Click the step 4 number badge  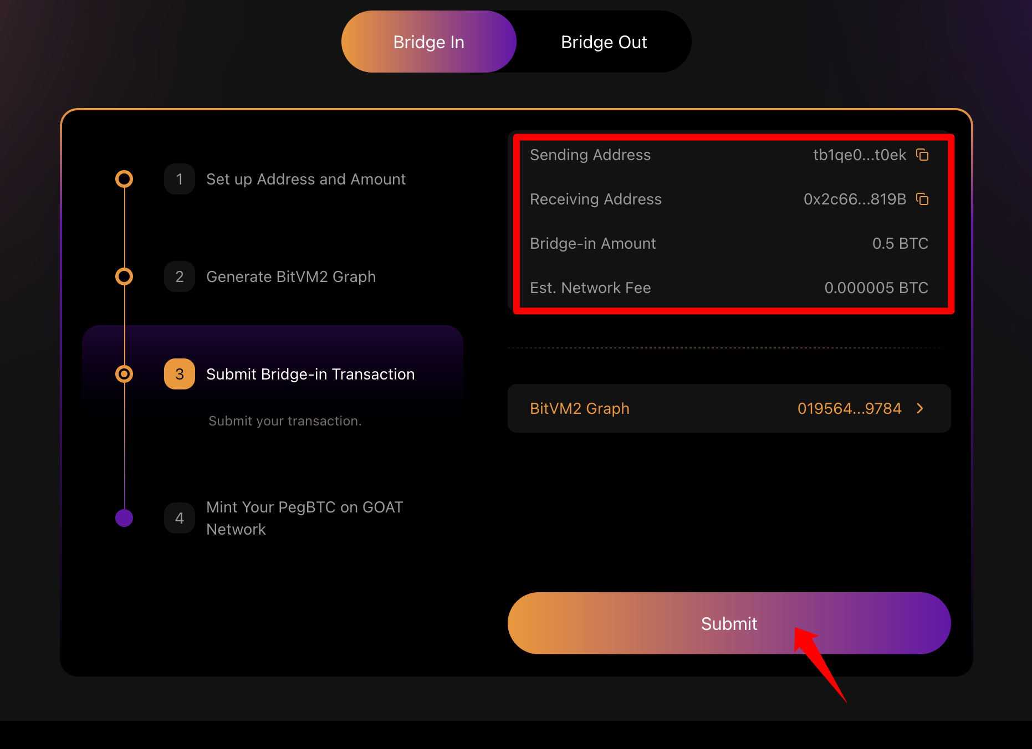(180, 518)
